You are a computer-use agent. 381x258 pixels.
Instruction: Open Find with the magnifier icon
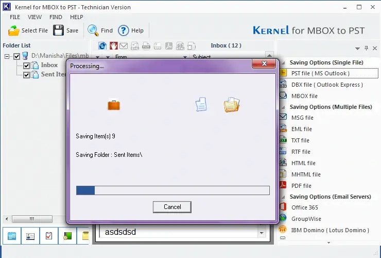[x=93, y=30]
